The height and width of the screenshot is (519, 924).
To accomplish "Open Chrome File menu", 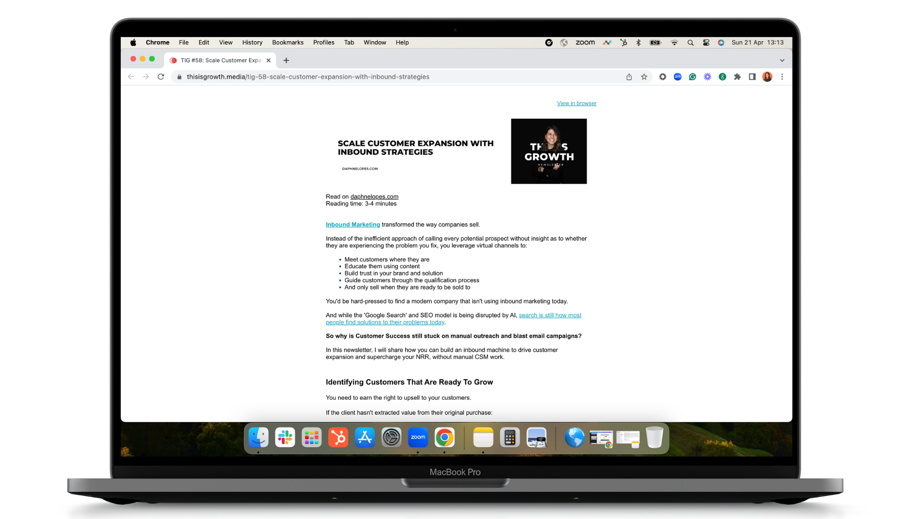I will pyautogui.click(x=184, y=42).
